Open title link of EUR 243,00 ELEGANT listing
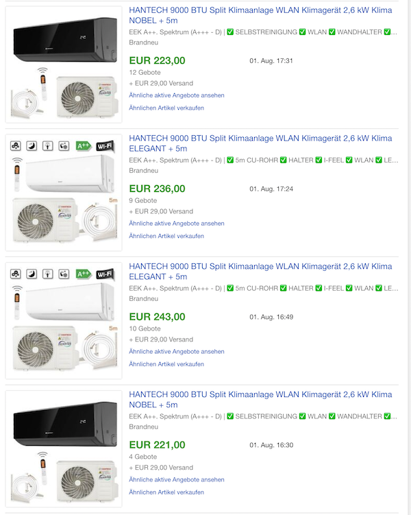 pyautogui.click(x=260, y=272)
